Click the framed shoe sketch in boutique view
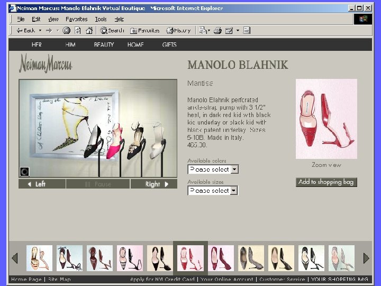381x286 pixels. coord(73,125)
